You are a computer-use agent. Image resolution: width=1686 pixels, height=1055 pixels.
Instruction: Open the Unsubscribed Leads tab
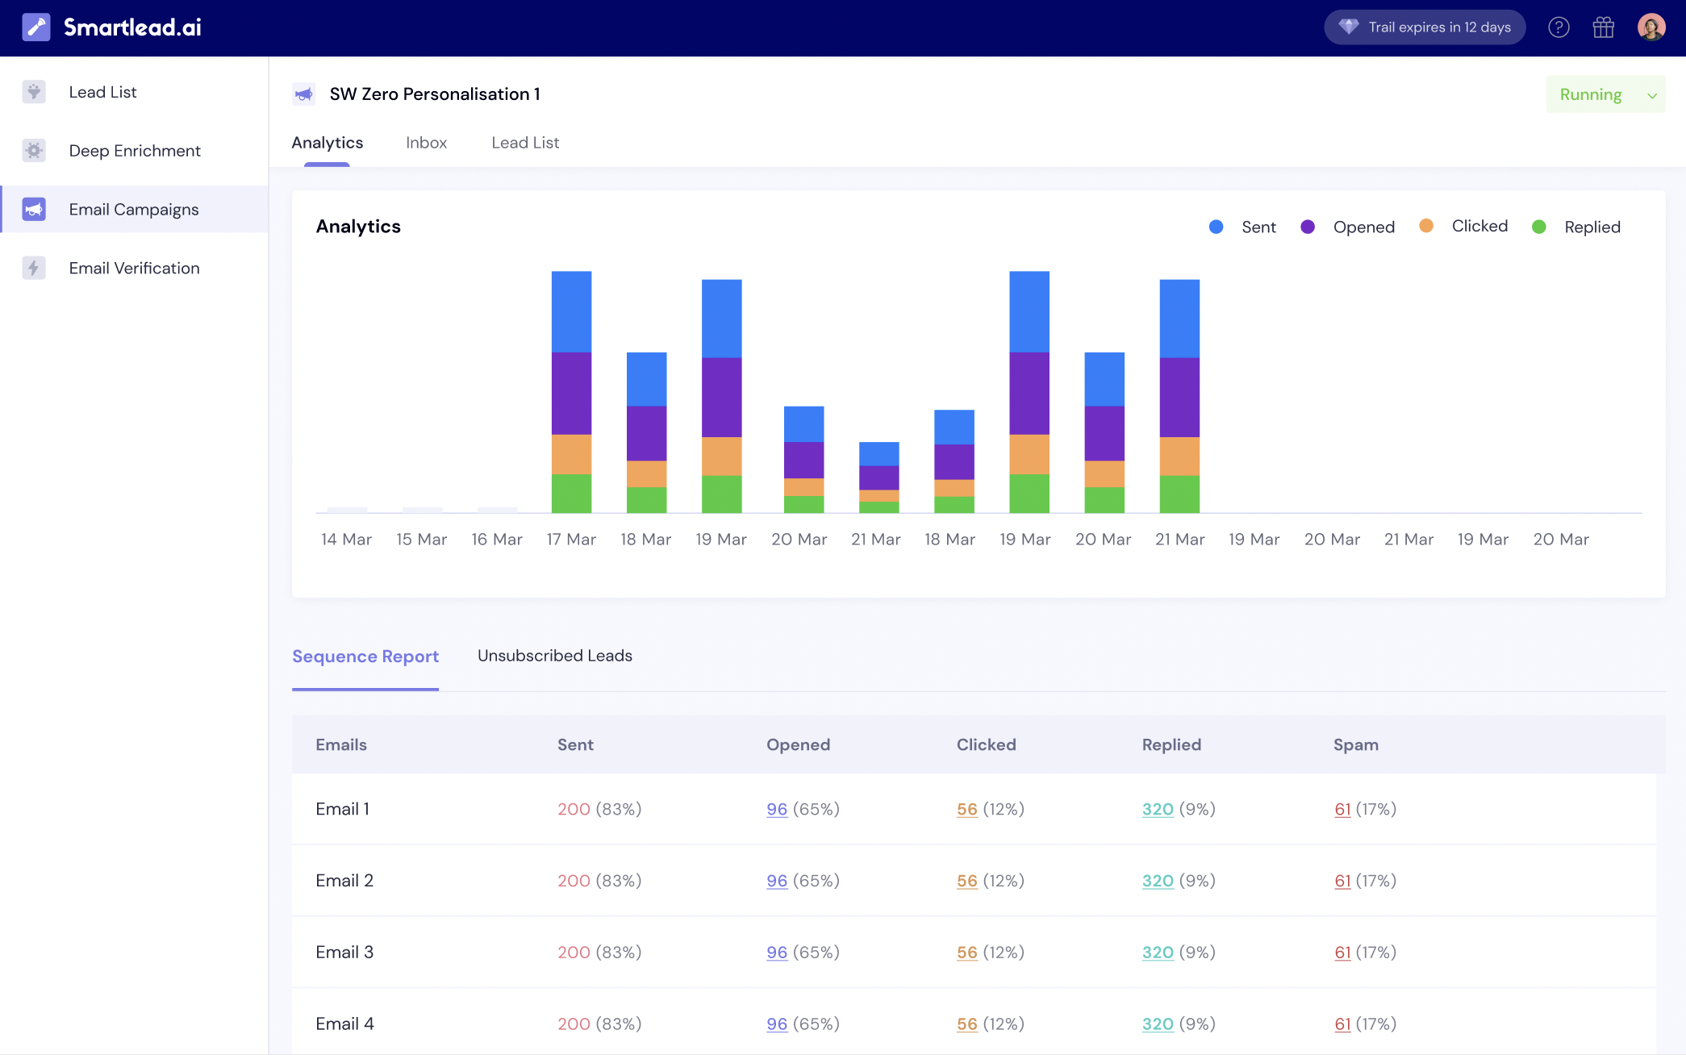pos(554,656)
